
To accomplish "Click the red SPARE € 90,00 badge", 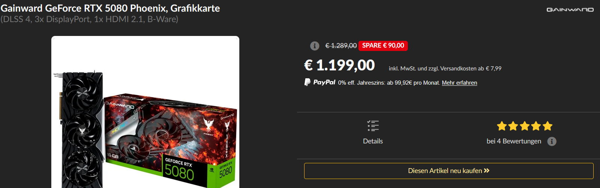I will point(383,46).
